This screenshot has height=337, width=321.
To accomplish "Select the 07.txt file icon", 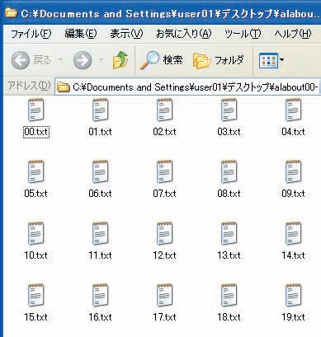I will click(165, 172).
